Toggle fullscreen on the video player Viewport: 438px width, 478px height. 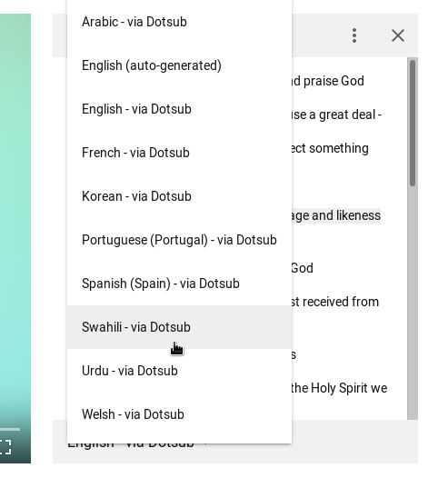point(5,447)
